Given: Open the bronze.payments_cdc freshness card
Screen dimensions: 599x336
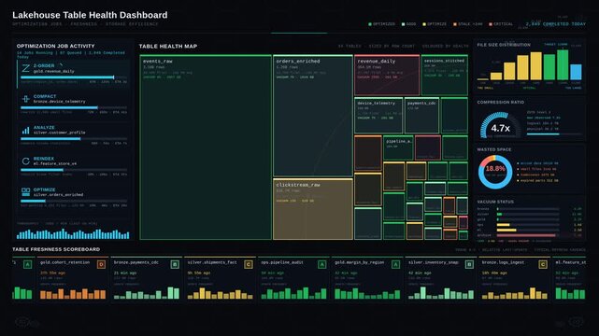Looking at the screenshot, I should pyautogui.click(x=147, y=280).
